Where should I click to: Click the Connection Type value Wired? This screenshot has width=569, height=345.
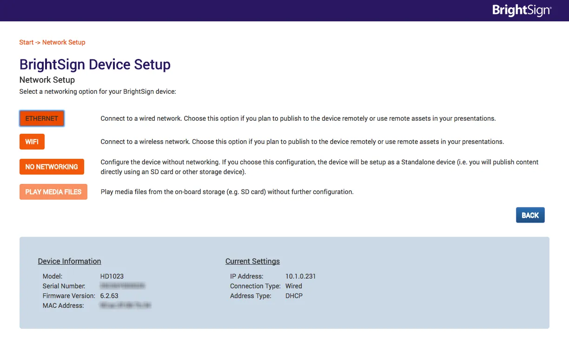point(293,286)
